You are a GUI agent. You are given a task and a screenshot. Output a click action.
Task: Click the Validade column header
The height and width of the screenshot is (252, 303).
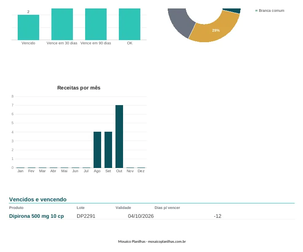point(123,208)
